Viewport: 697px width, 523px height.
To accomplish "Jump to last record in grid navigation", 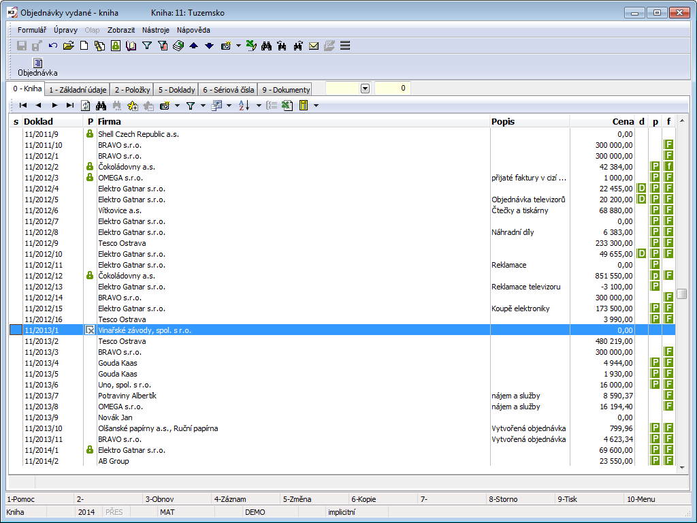I will (70, 106).
